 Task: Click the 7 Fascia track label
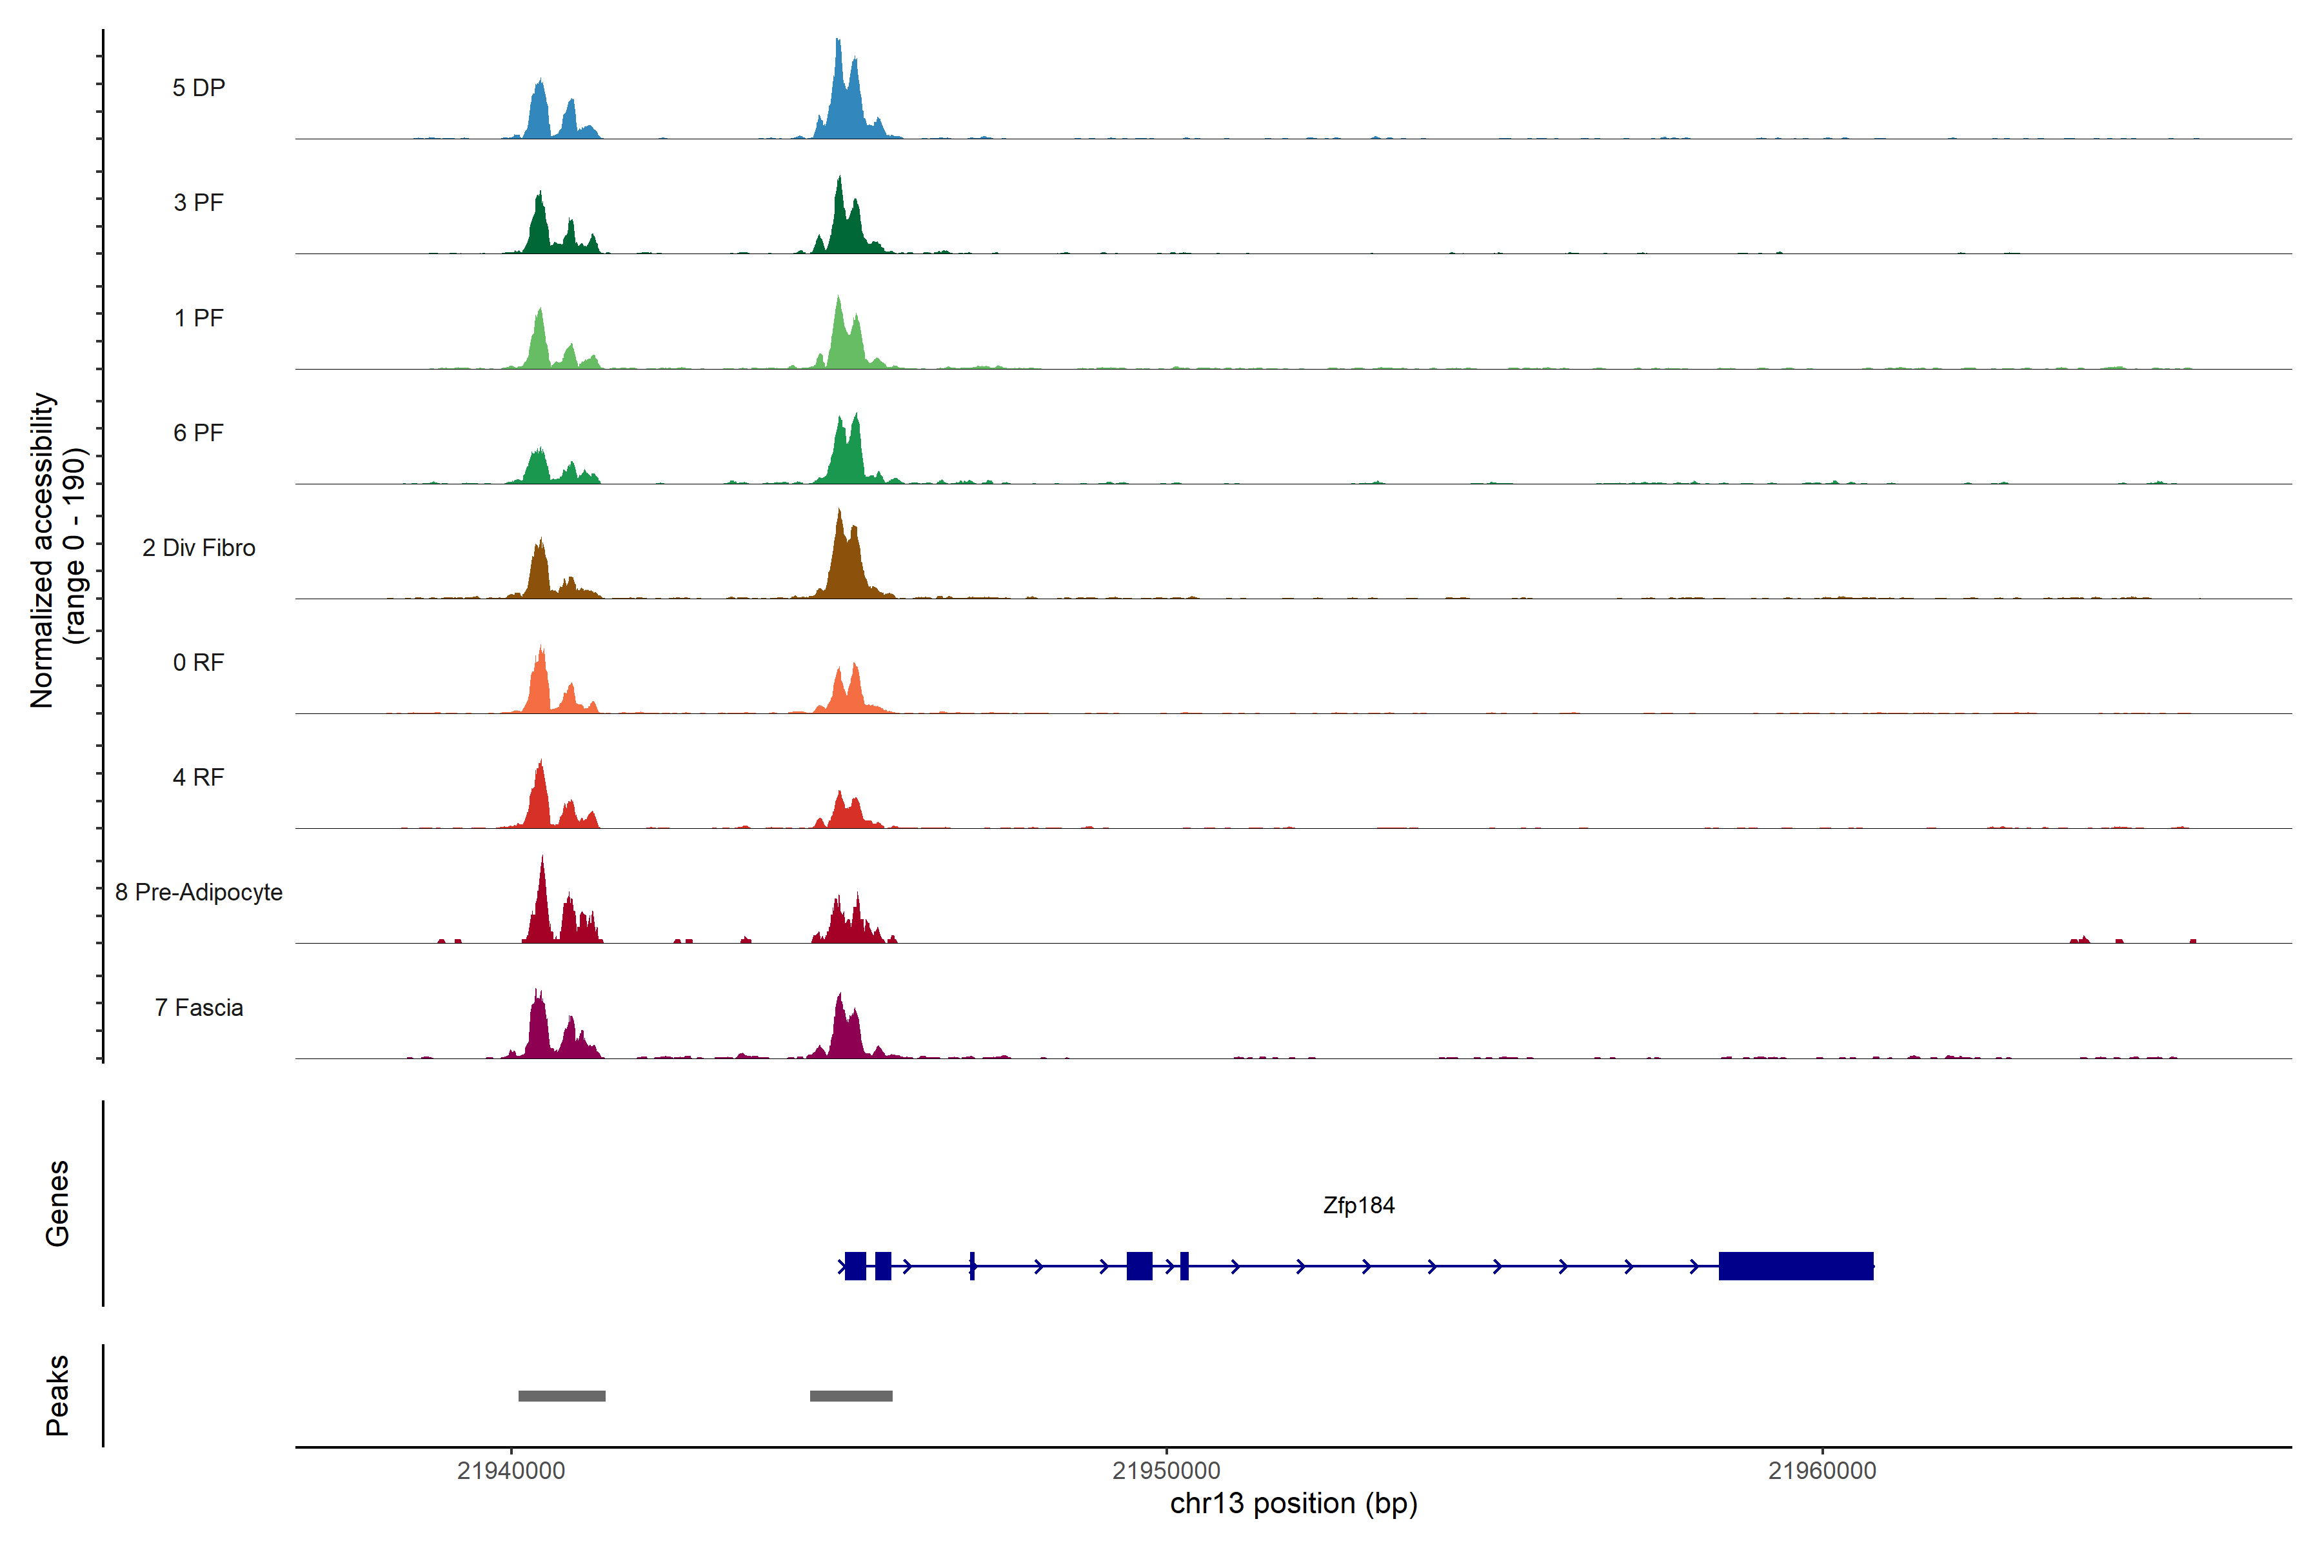[199, 1007]
